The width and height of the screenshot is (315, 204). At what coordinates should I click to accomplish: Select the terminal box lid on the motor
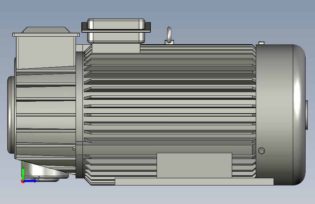116,25
